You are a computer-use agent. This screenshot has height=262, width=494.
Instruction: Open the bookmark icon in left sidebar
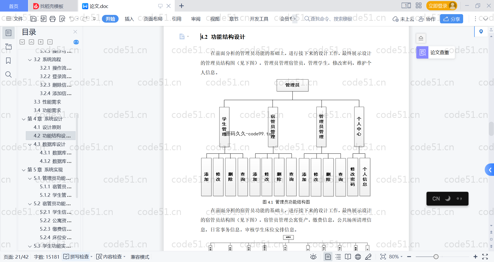coord(8,61)
